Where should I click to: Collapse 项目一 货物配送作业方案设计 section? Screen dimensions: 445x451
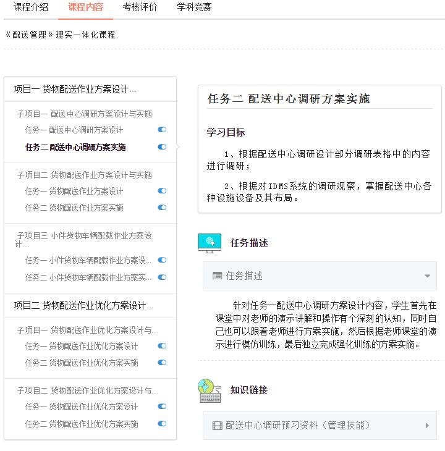[75, 89]
